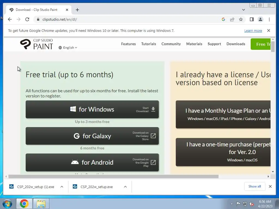The height and width of the screenshot is (209, 279).
Task: Click the browser forward arrow
Action: click(x=19, y=19)
